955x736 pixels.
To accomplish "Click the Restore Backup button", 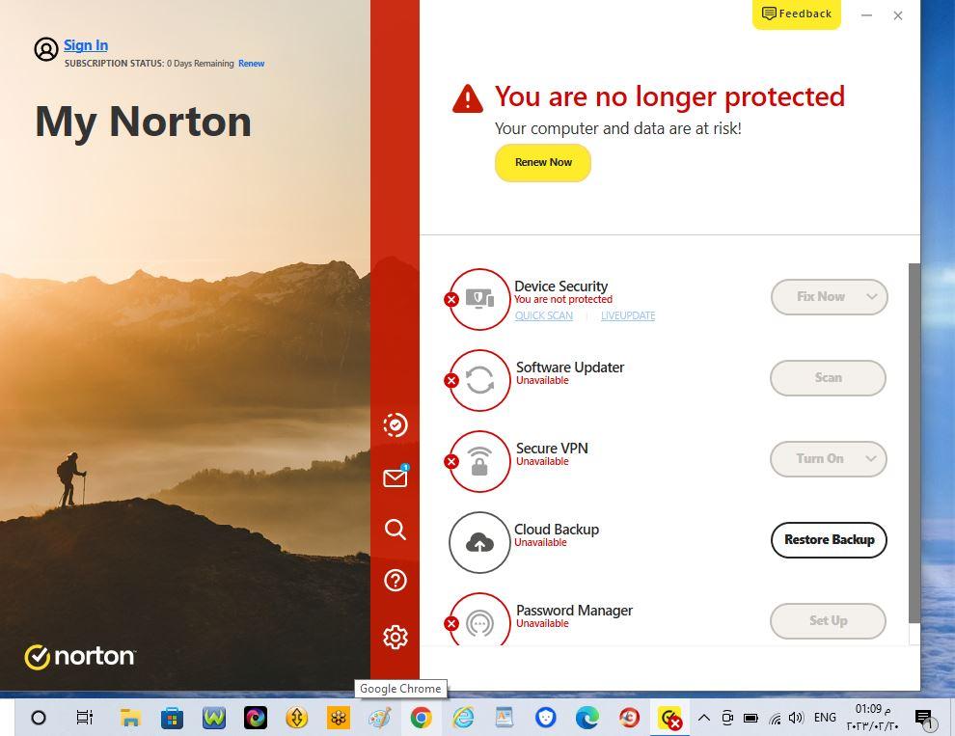I will click(x=829, y=540).
